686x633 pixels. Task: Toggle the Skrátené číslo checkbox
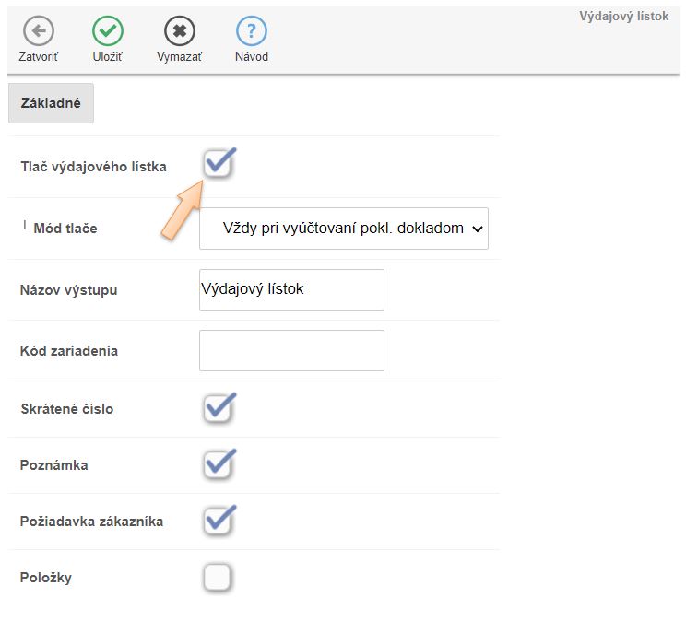click(217, 408)
